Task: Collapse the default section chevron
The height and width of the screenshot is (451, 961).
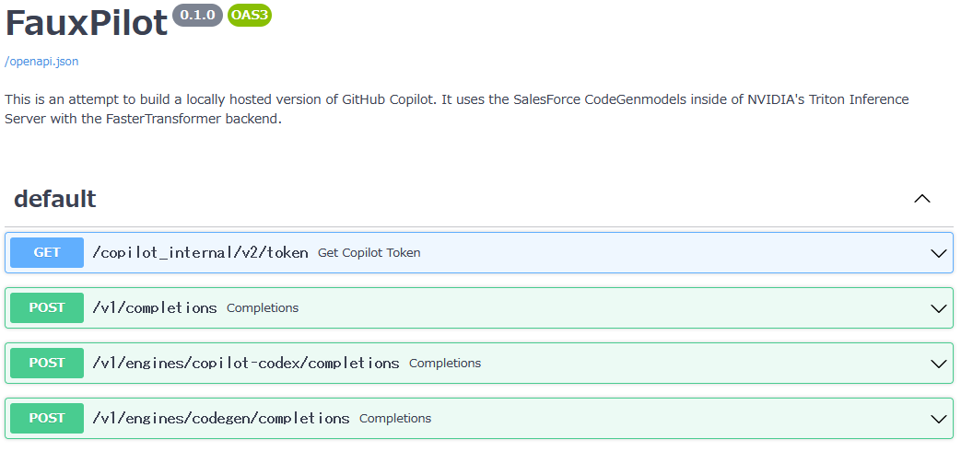Action: point(921,199)
